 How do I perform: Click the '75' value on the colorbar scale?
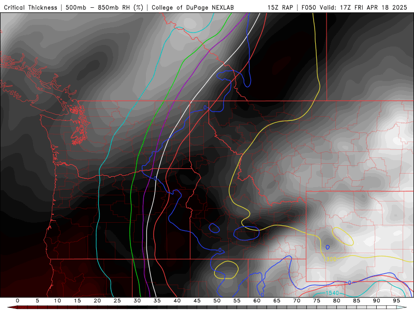tap(317, 301)
